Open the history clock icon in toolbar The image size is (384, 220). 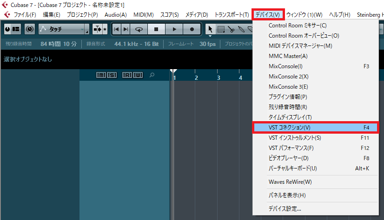30,29
